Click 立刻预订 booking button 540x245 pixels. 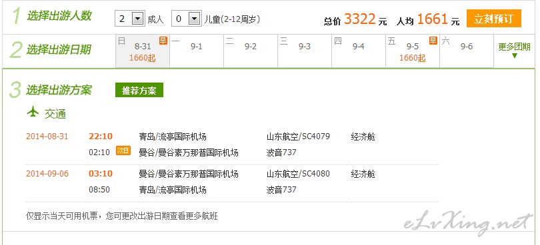pos(494,18)
